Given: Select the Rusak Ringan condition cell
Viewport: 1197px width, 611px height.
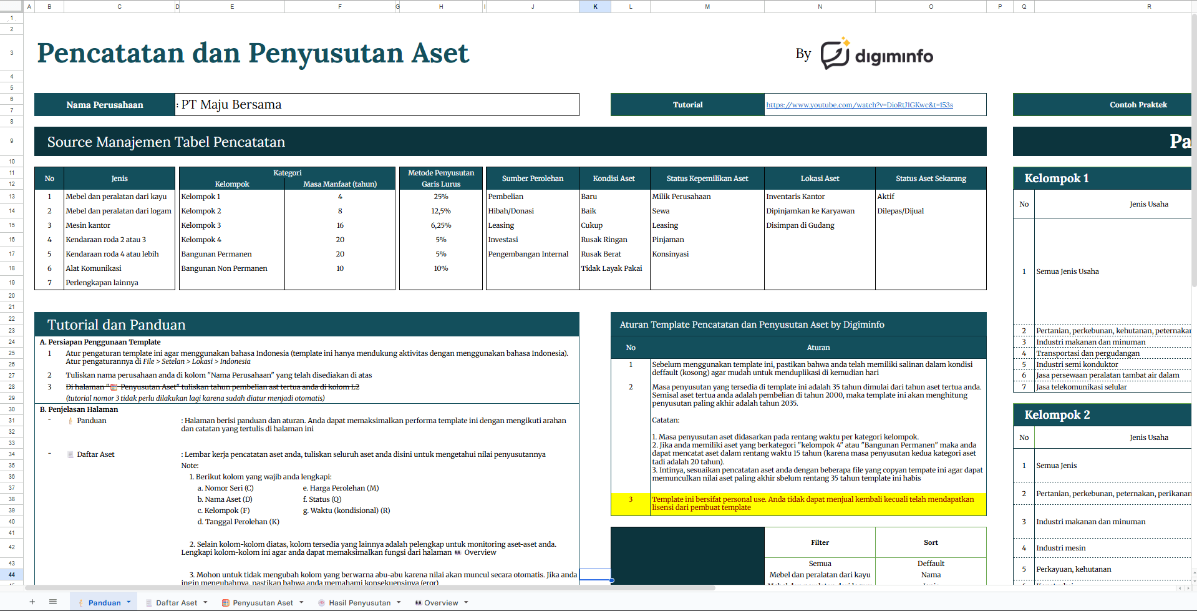Looking at the screenshot, I should [614, 240].
